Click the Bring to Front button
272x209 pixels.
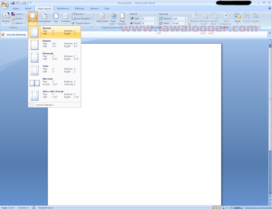point(204,18)
